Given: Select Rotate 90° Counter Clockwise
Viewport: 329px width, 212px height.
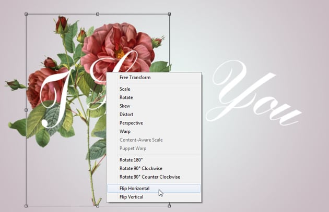Looking at the screenshot, I should (154, 177).
